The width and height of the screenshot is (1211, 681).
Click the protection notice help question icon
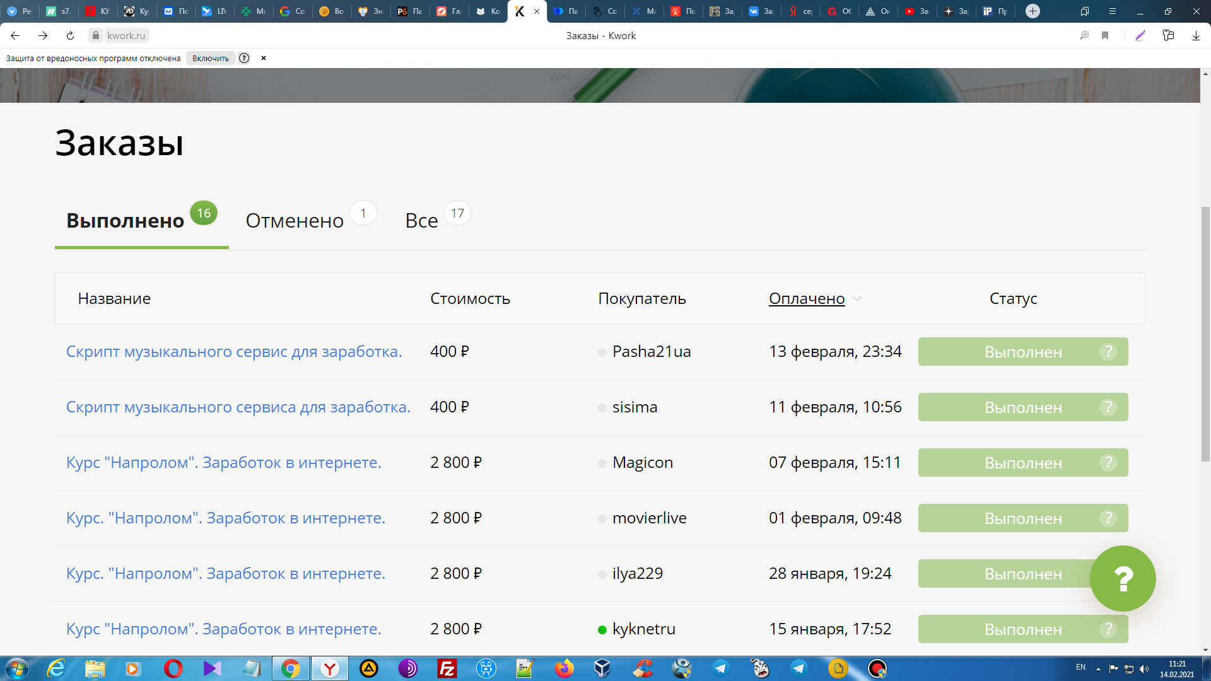(244, 58)
